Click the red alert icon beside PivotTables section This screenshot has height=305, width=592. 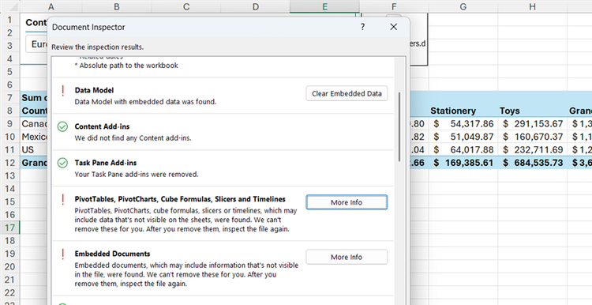pos(62,200)
